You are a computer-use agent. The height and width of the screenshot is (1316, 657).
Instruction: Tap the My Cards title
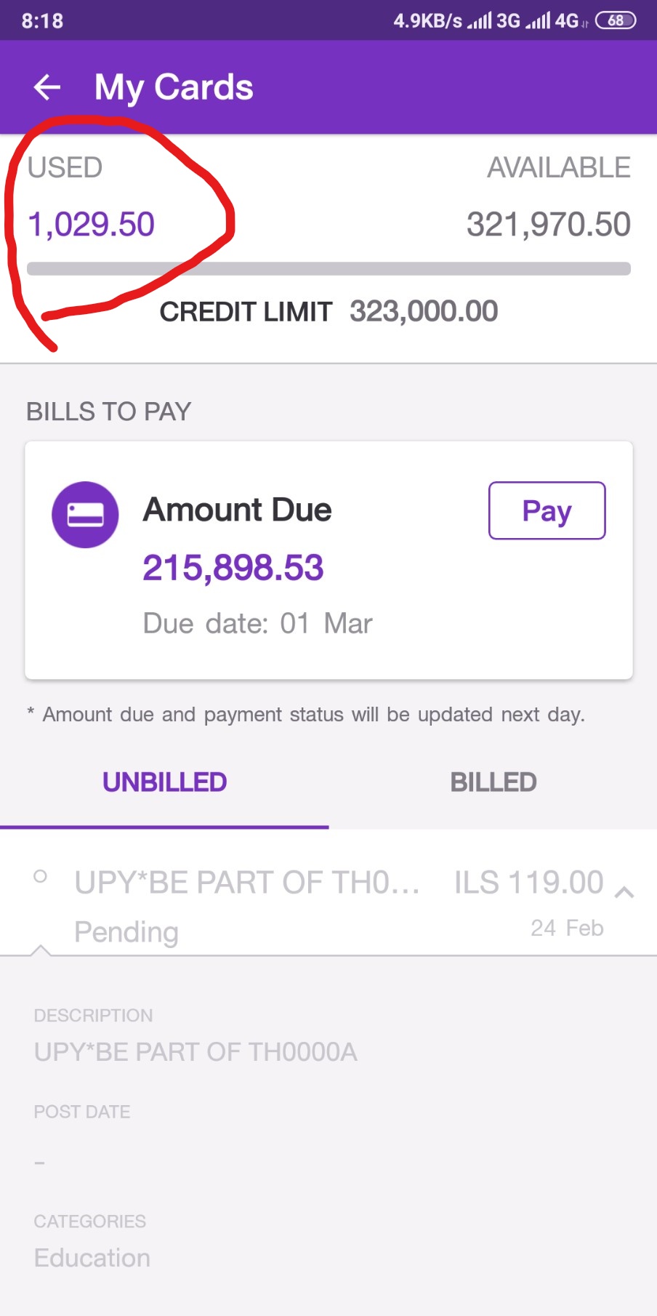174,87
